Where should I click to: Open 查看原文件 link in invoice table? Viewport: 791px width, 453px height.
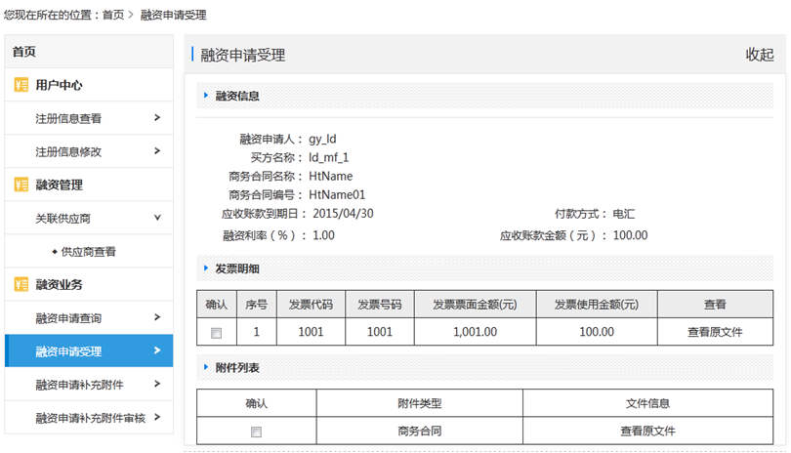coord(715,332)
